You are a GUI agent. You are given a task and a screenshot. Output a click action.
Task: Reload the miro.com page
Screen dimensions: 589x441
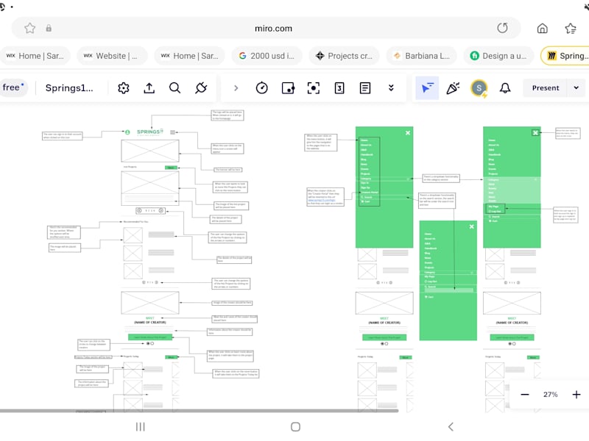click(x=502, y=28)
